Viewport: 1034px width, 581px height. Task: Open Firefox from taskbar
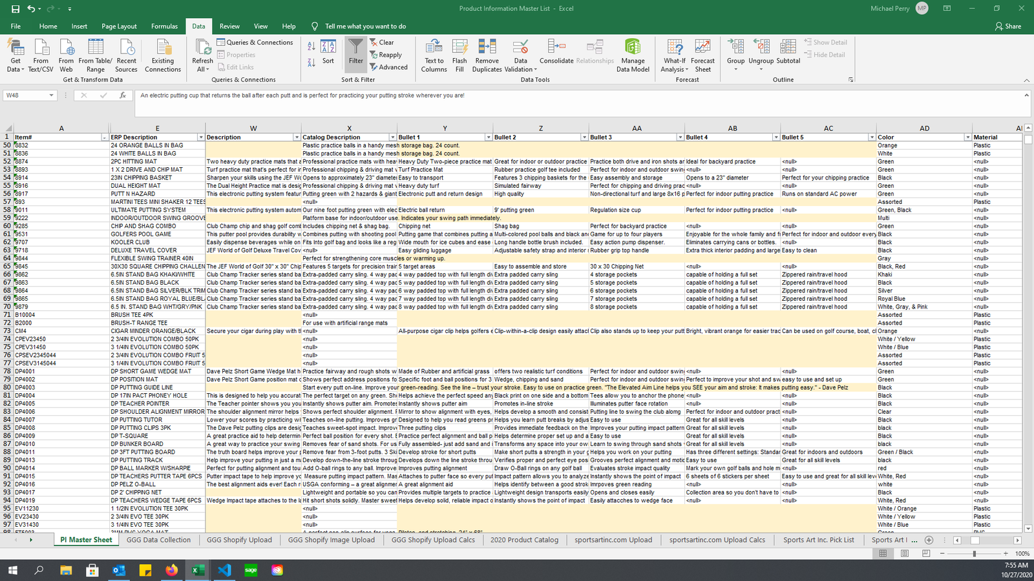click(x=171, y=570)
